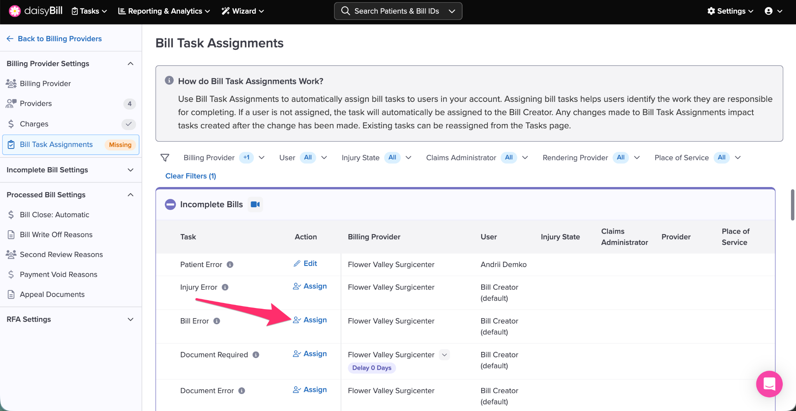Click the info icon beside Patient Error
Viewport: 796px width, 411px height.
coord(230,265)
